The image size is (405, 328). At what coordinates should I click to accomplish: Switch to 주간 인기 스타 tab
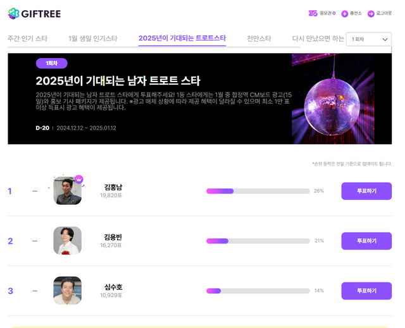27,39
